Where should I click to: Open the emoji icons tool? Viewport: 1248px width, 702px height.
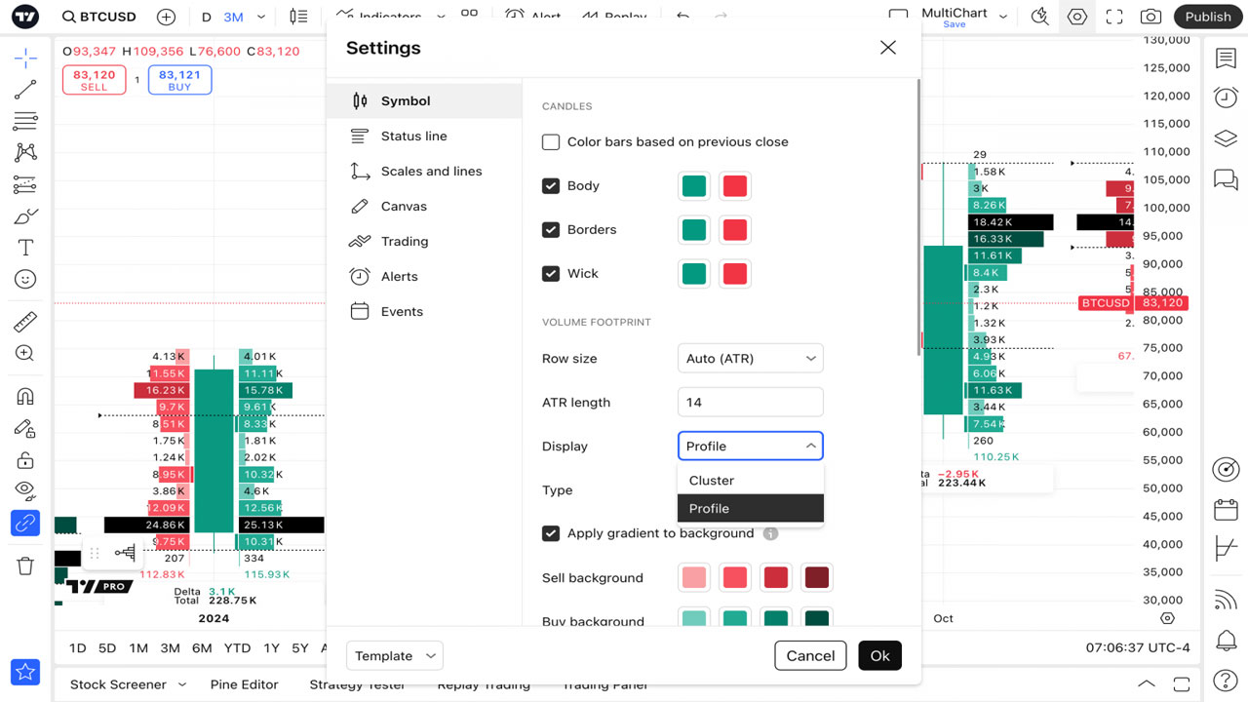pos(25,280)
